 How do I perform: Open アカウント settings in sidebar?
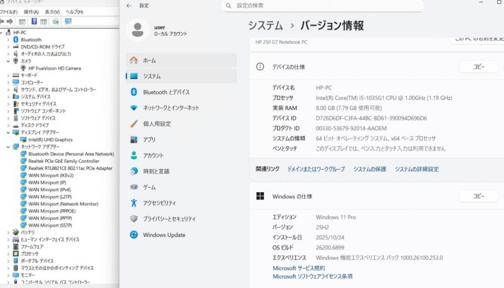click(x=181, y=155)
